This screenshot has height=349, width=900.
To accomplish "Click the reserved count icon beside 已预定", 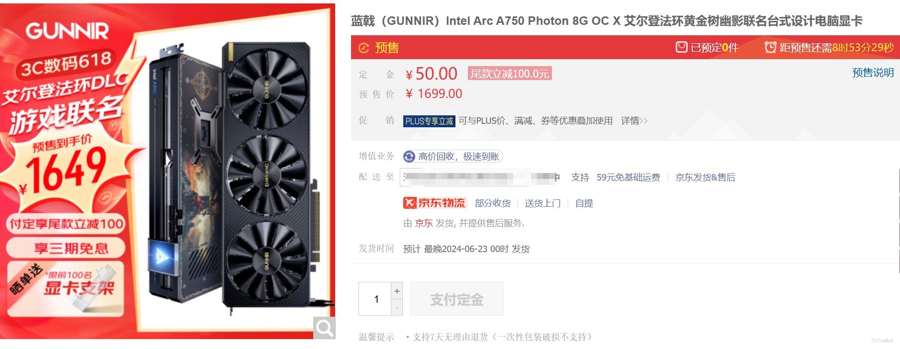I will (x=681, y=47).
